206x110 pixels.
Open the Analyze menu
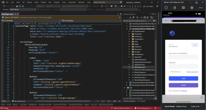coord(57,2)
